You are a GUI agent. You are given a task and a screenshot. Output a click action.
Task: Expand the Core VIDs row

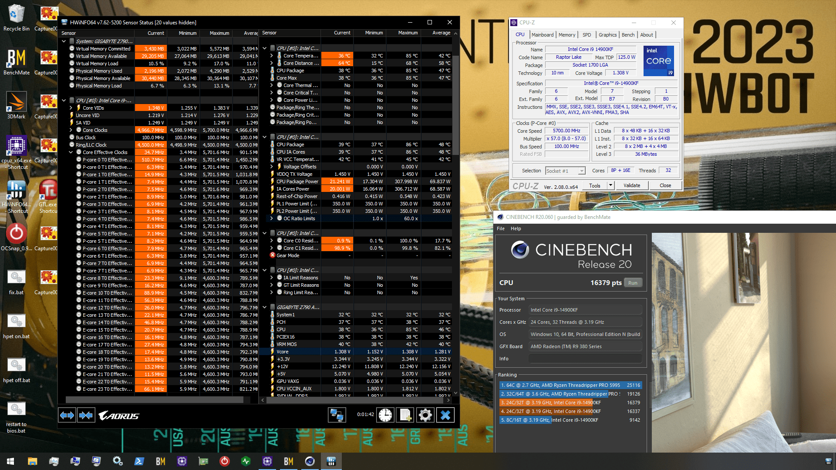tap(71, 108)
